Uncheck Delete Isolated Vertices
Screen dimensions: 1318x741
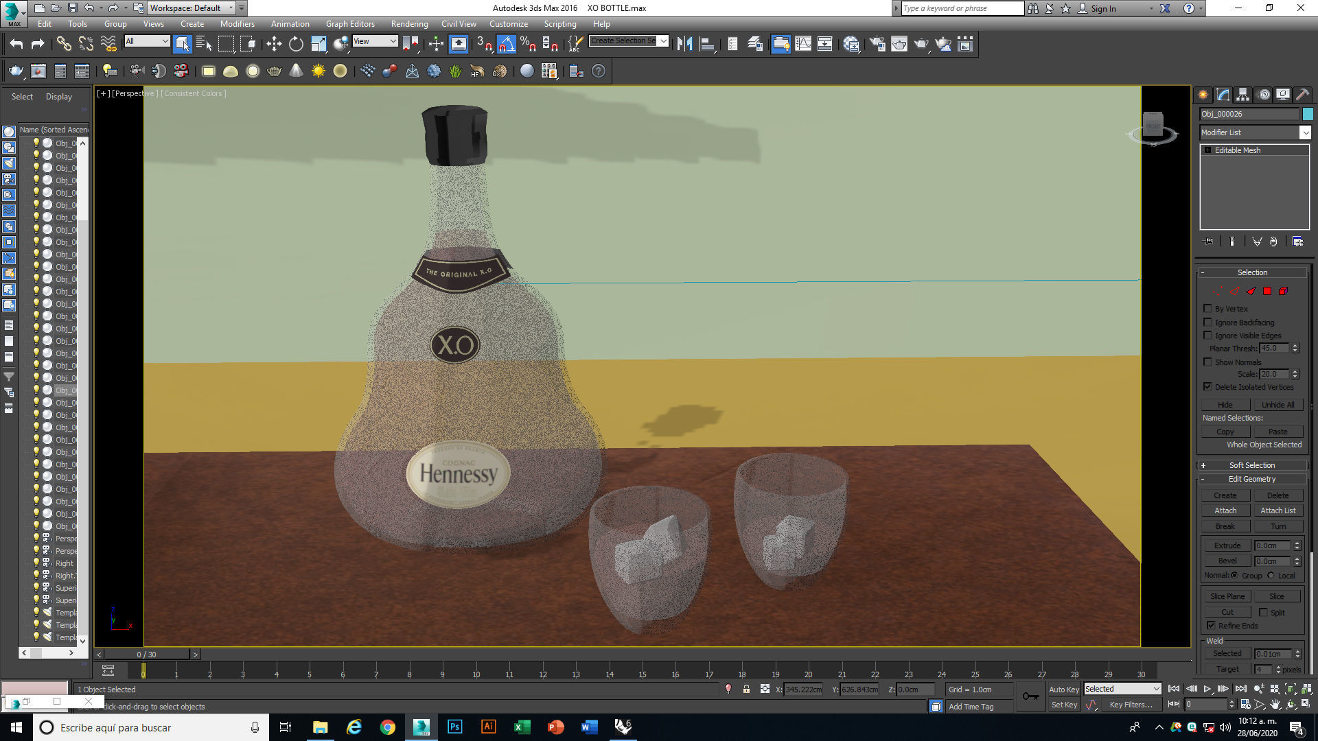(x=1208, y=387)
